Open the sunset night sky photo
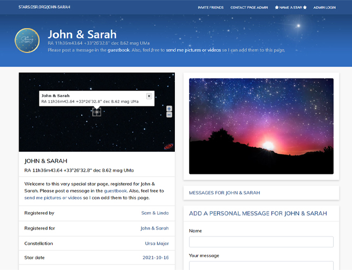The height and width of the screenshot is (270, 352). 261,126
